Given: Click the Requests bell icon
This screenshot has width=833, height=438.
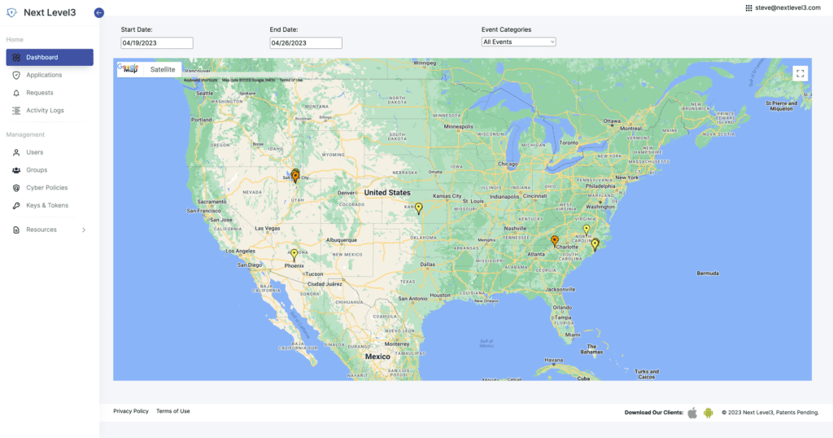Looking at the screenshot, I should tap(16, 93).
